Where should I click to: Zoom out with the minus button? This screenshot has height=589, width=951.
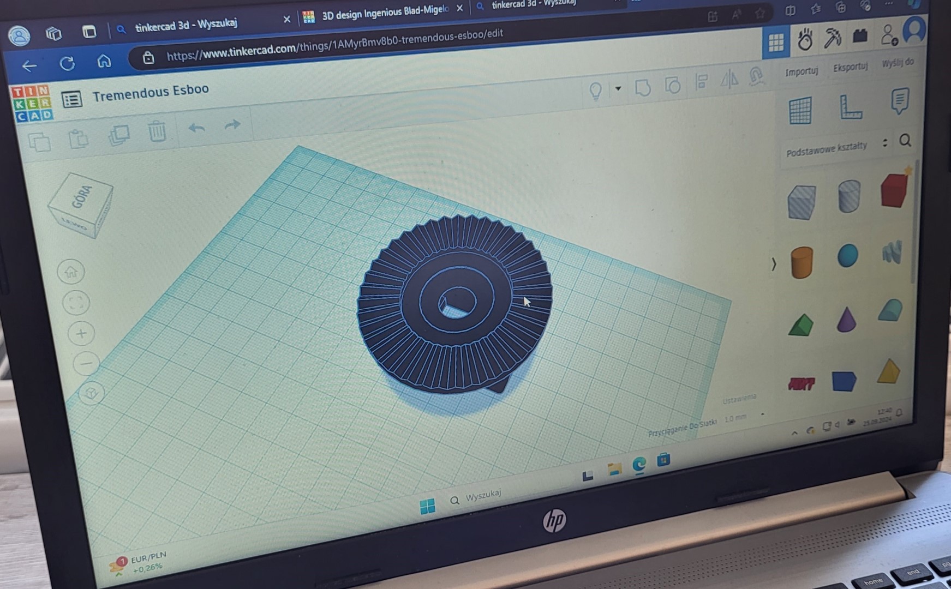(x=86, y=363)
